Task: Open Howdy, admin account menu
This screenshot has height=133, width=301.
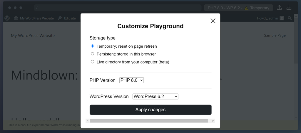Action: (267, 18)
